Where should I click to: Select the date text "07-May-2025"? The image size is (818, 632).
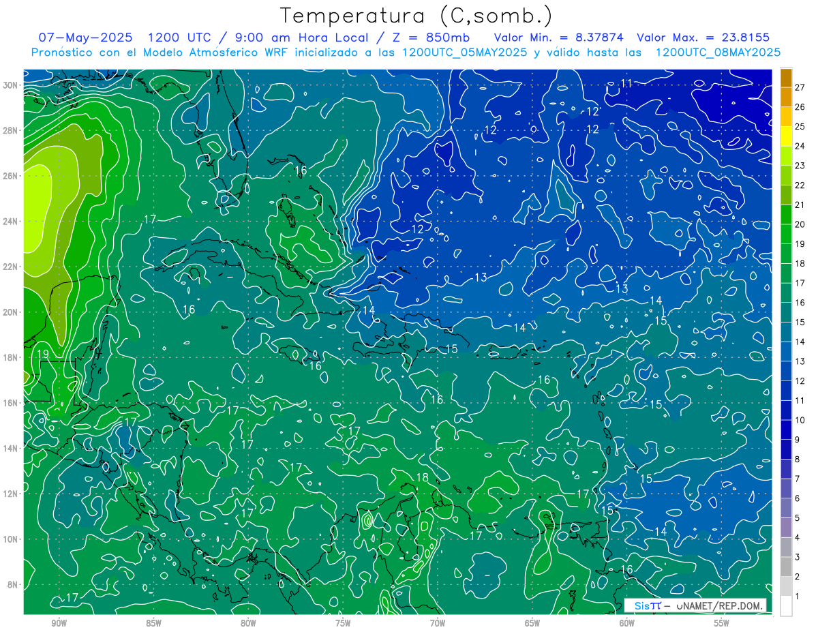[x=86, y=37]
